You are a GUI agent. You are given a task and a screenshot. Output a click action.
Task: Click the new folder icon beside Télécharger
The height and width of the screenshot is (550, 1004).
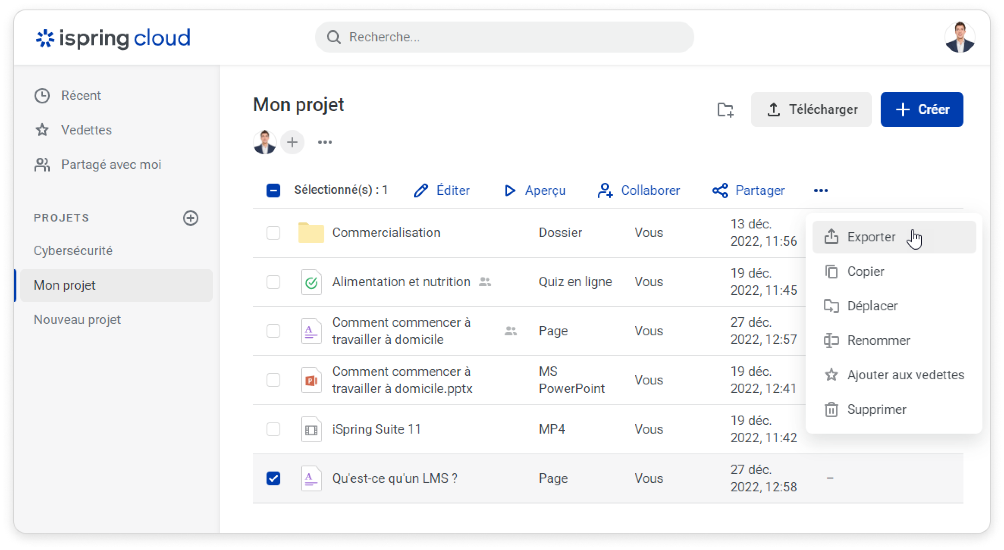(x=725, y=109)
